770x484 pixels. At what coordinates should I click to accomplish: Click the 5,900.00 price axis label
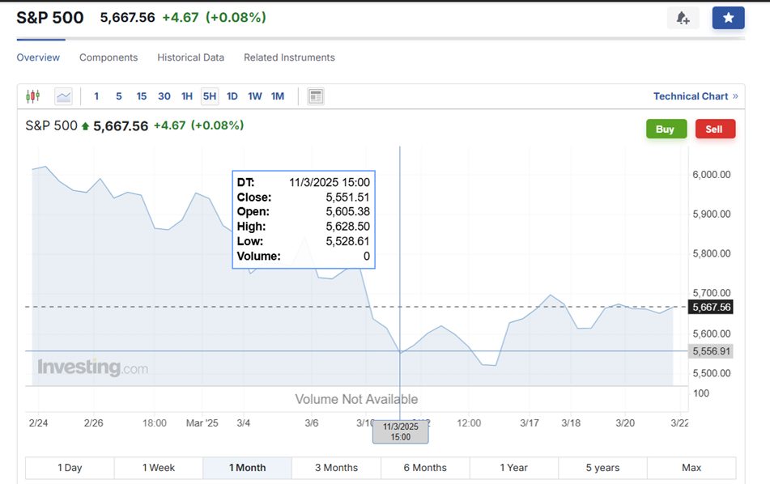[x=712, y=214]
